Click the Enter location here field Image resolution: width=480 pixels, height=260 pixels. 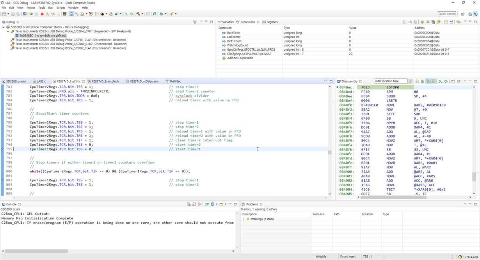390,81
